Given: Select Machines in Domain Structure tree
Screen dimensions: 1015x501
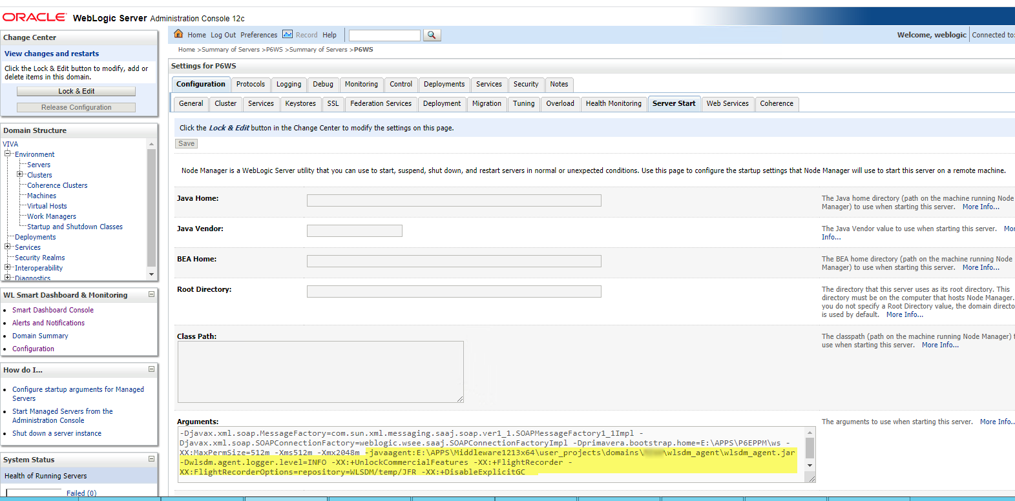Looking at the screenshot, I should (41, 196).
